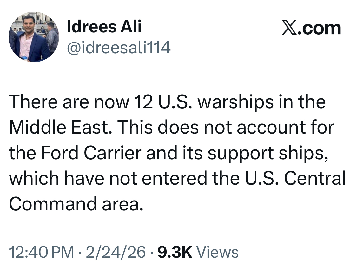This screenshot has height=270, width=357.
Task: Click the 9.3K view count
Action: click(x=175, y=253)
